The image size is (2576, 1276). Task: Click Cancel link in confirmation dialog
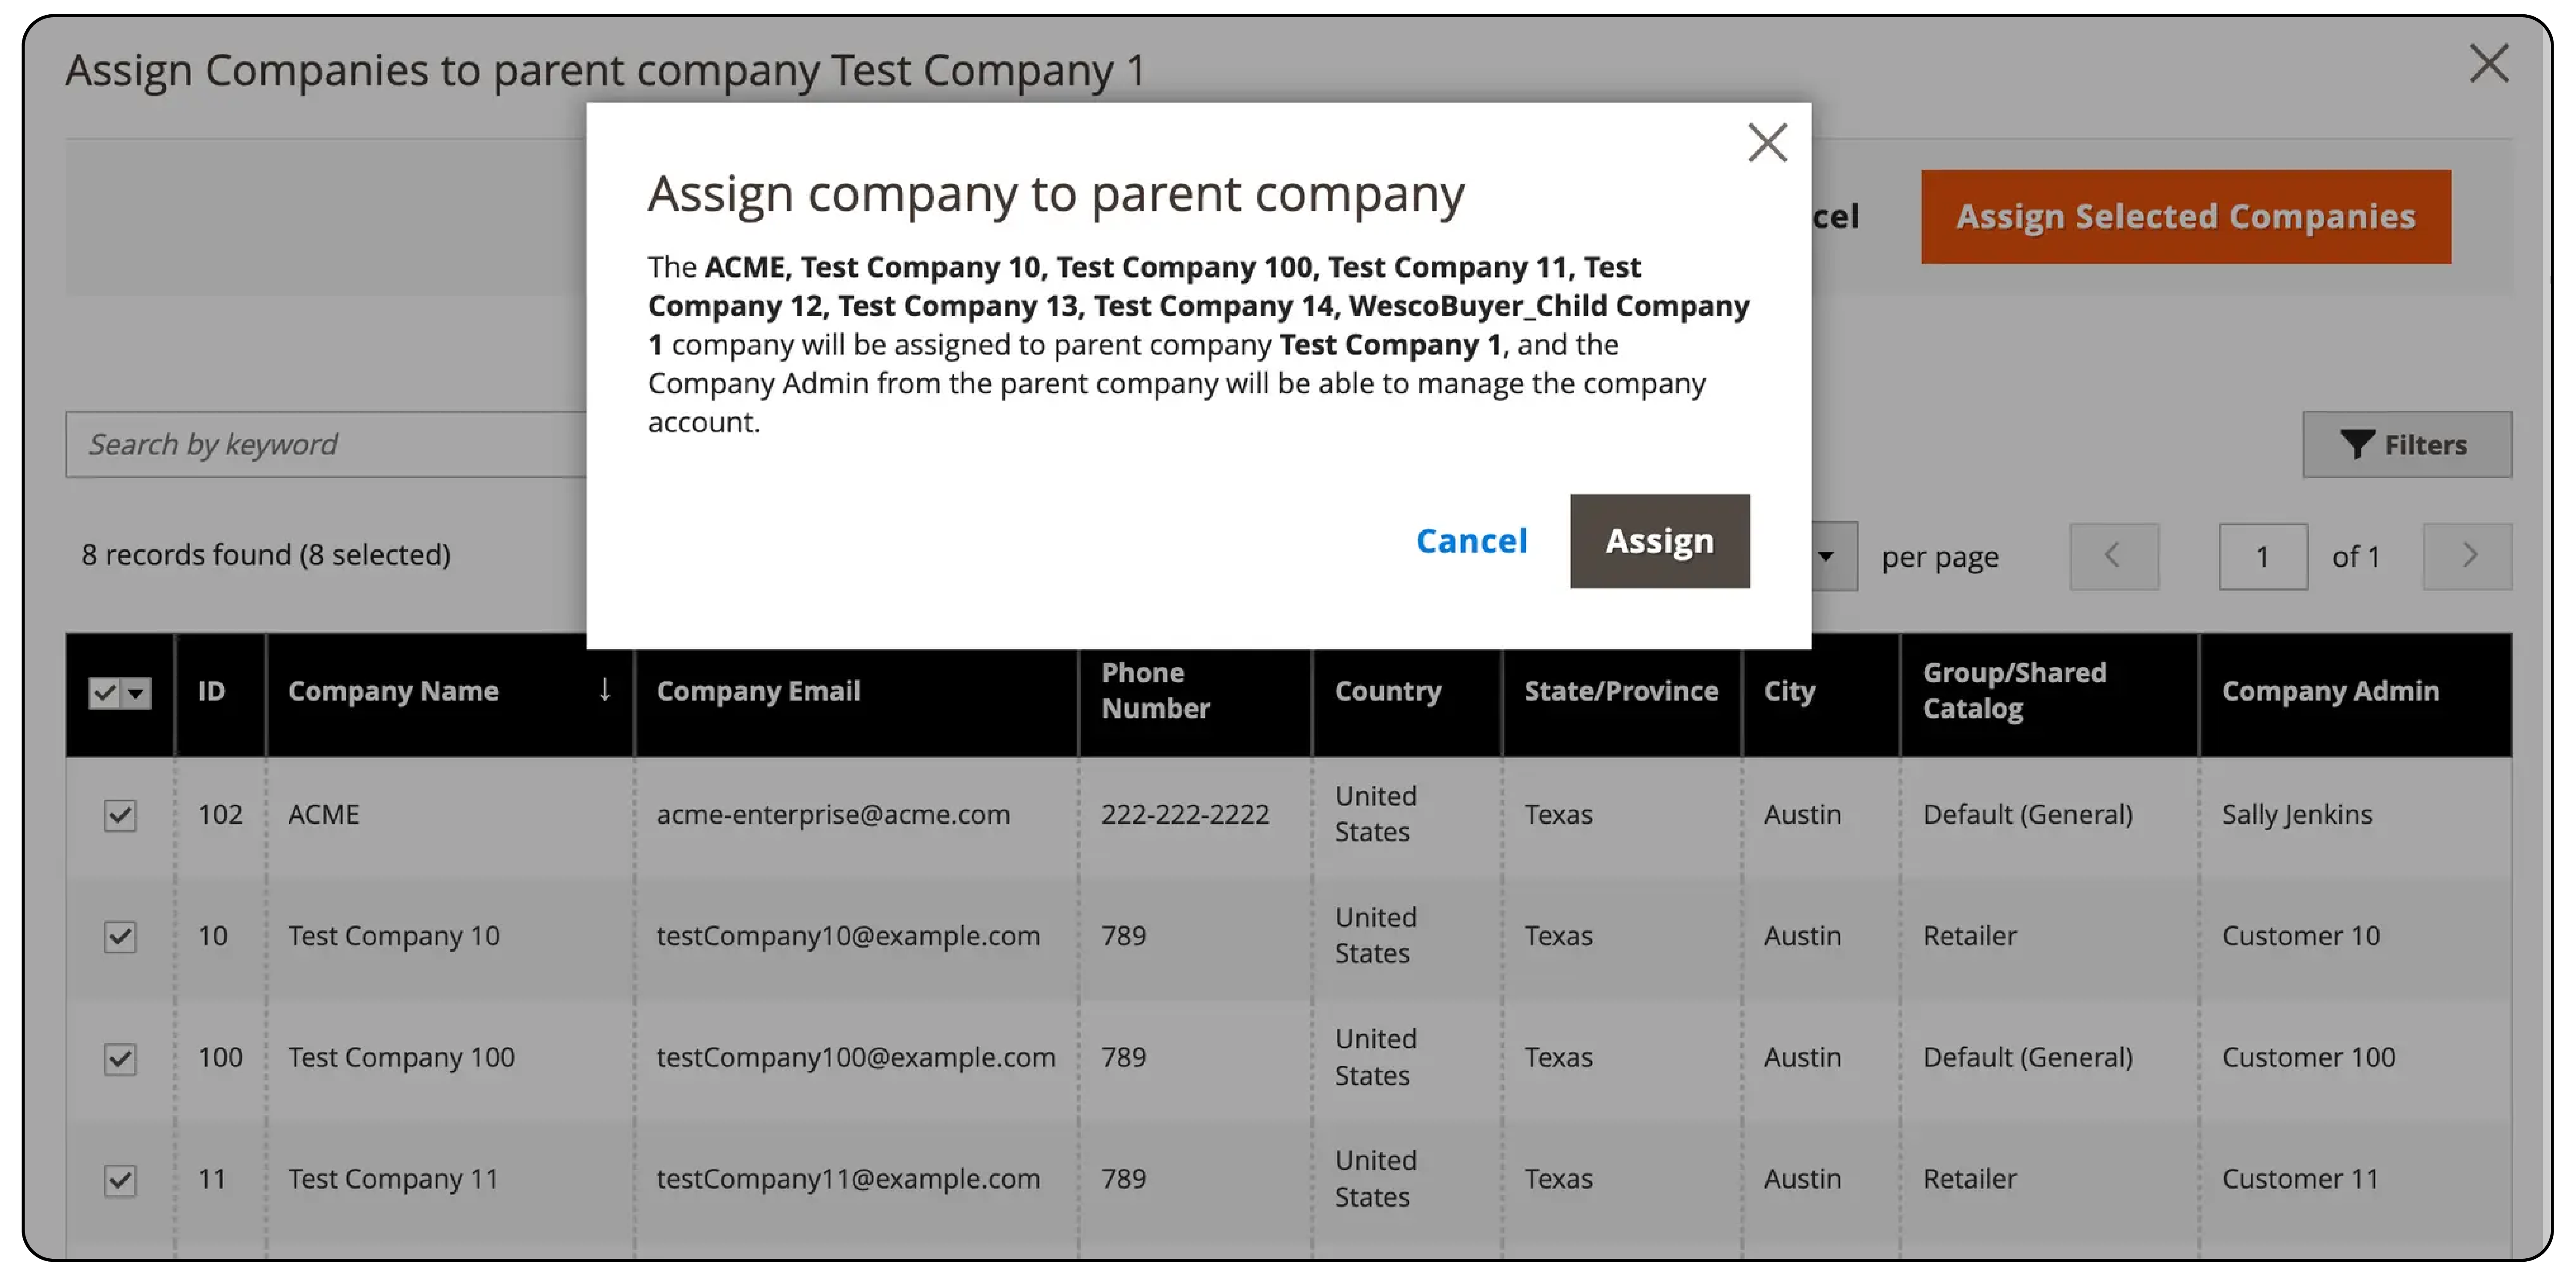[1471, 541]
